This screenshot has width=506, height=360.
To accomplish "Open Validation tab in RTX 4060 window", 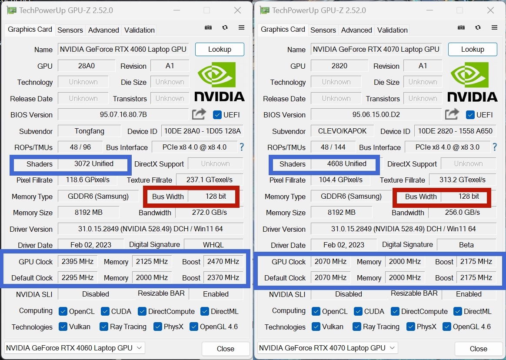I will 140,30.
